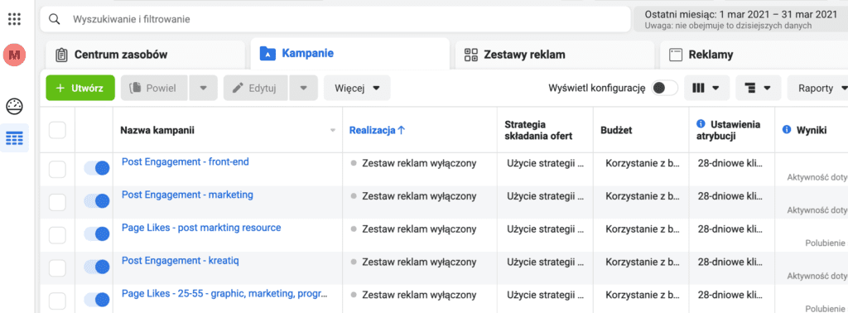Open the account overview gauge icon
This screenshot has width=848, height=313.
point(15,107)
